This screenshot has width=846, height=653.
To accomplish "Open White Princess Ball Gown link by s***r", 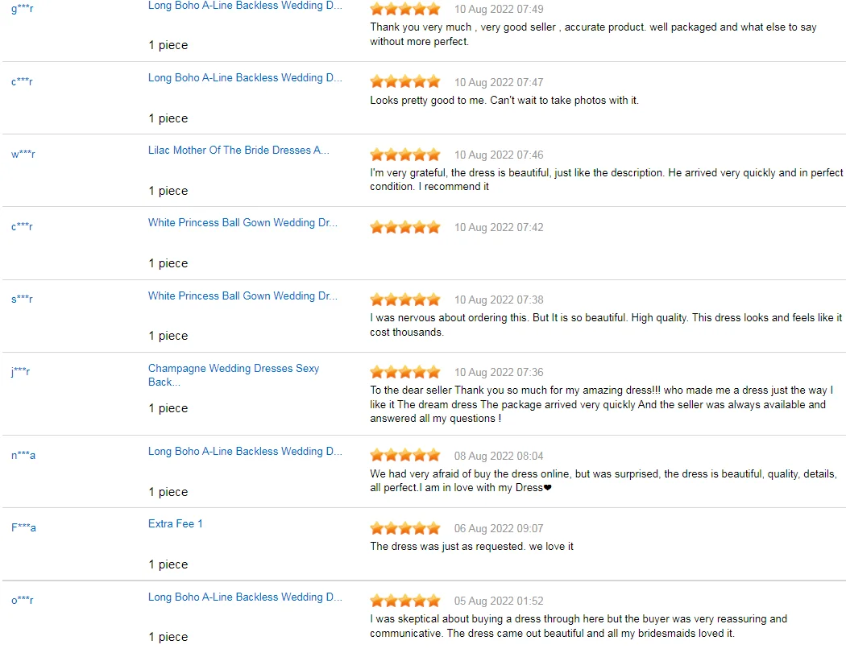I will point(243,296).
